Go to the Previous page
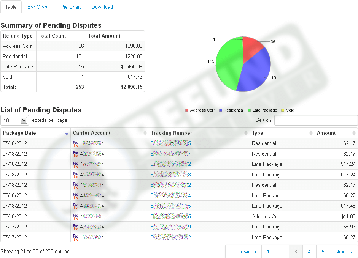The width and height of the screenshot is (358, 258). coord(243,252)
